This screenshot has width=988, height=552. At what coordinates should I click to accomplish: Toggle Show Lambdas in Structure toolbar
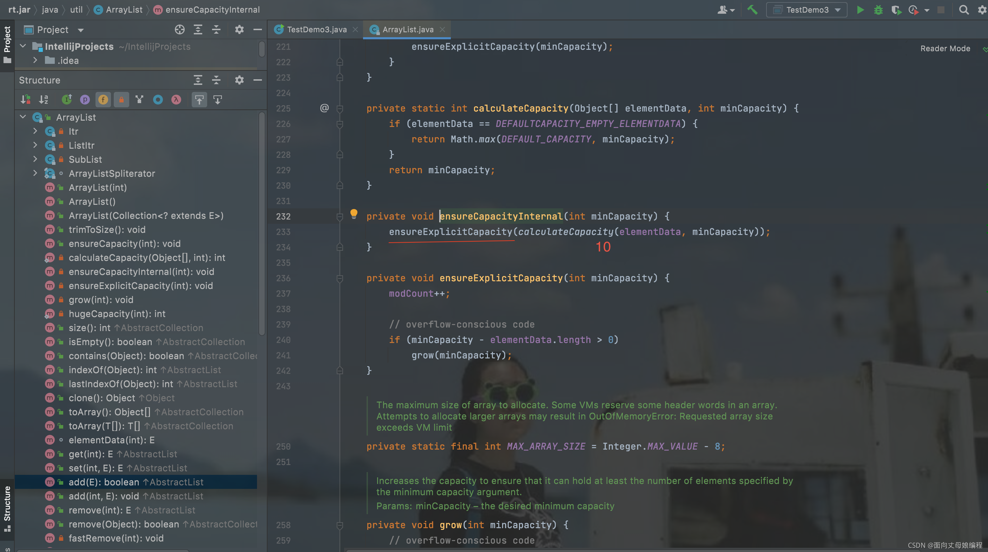pos(176,100)
